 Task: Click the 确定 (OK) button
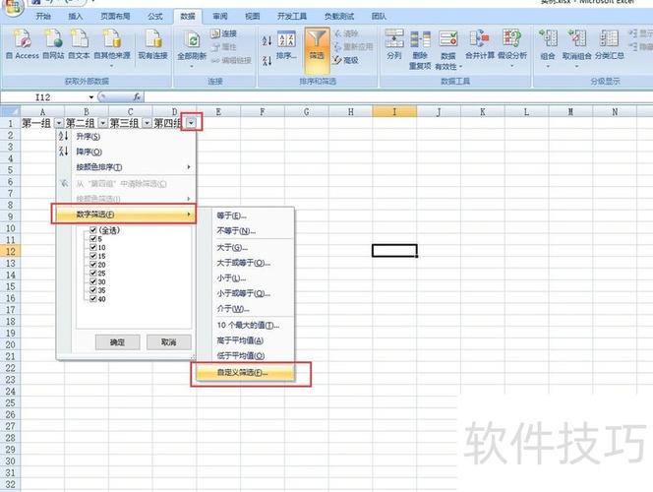click(x=117, y=342)
